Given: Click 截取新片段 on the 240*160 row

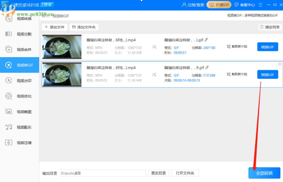Looking at the screenshot, I should click(x=237, y=46).
